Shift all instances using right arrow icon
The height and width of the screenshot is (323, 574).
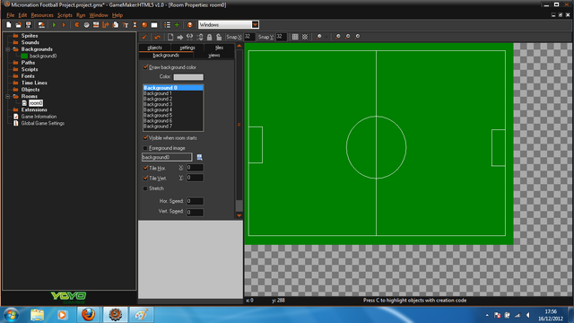click(x=180, y=37)
